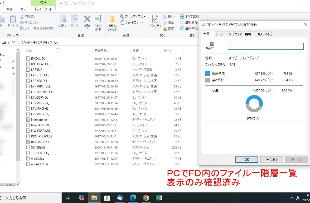Screen dimensions: 310x203
Task: Click the コピー先 (Copy to) icon
Action: coord(74,21)
